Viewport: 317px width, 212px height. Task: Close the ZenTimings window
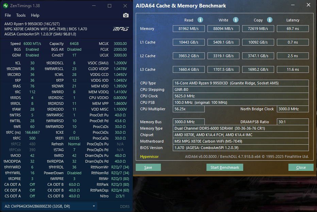[125, 6]
